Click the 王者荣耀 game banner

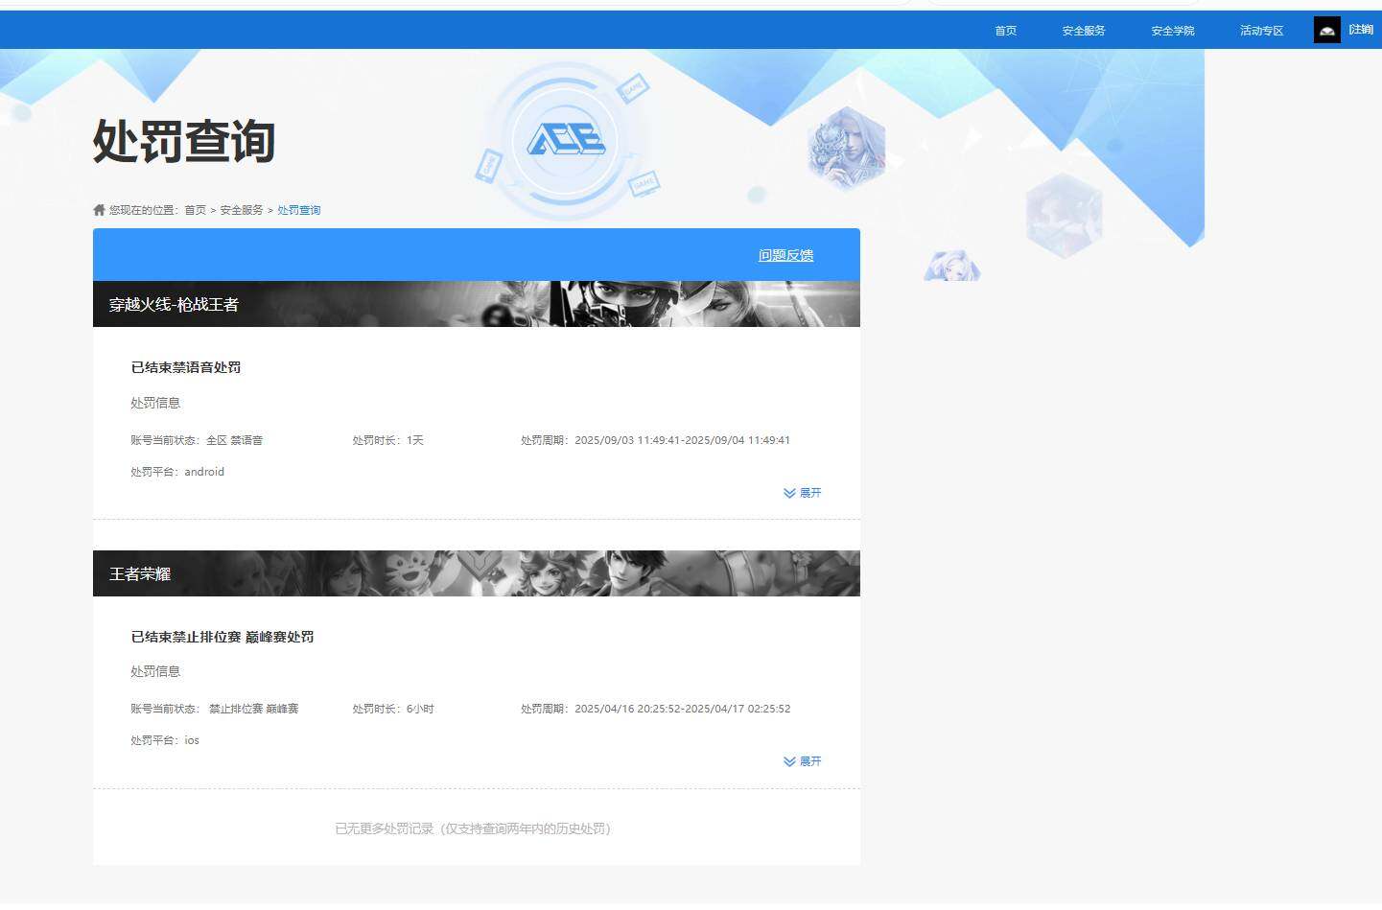477,573
